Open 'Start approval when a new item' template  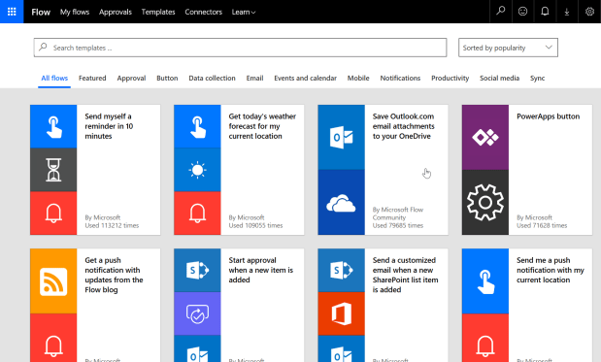[260, 270]
